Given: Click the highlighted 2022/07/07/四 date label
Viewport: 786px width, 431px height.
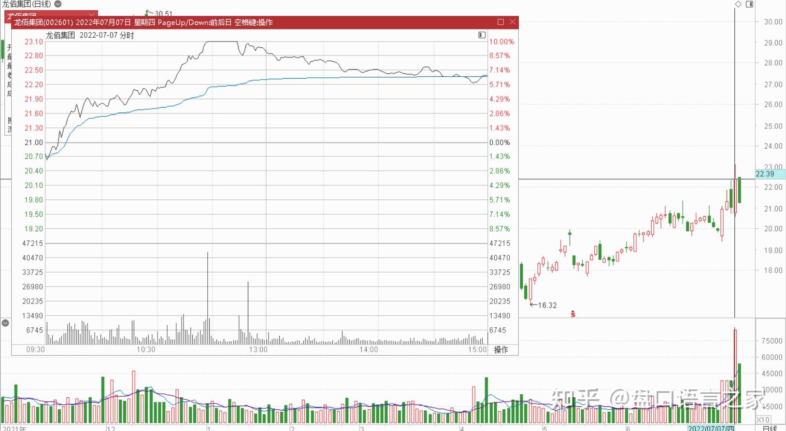Looking at the screenshot, I should (711, 428).
